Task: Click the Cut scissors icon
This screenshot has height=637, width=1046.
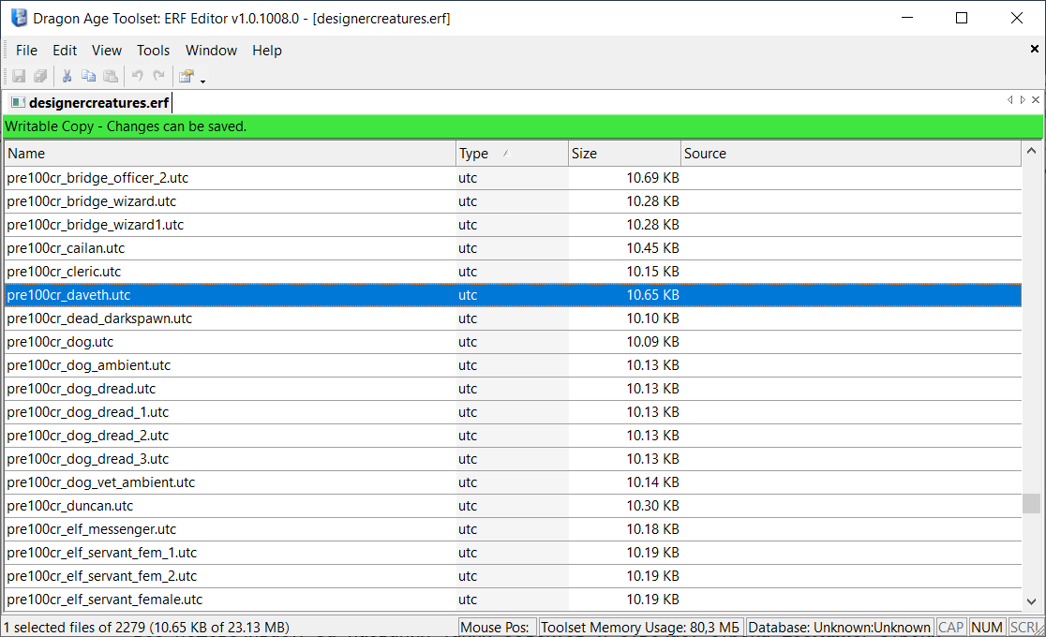Action: point(67,76)
